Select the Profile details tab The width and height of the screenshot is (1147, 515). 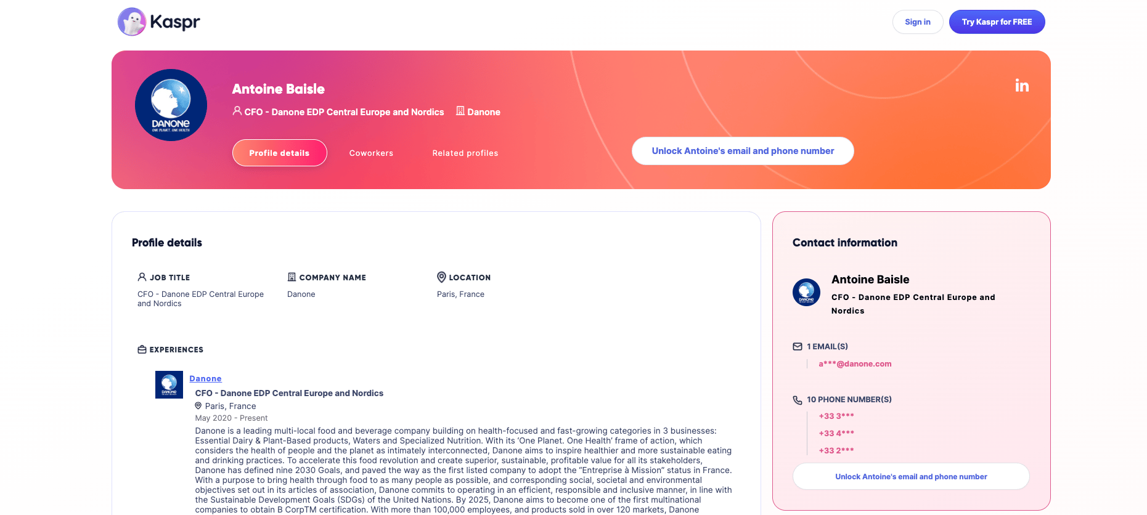click(x=279, y=153)
